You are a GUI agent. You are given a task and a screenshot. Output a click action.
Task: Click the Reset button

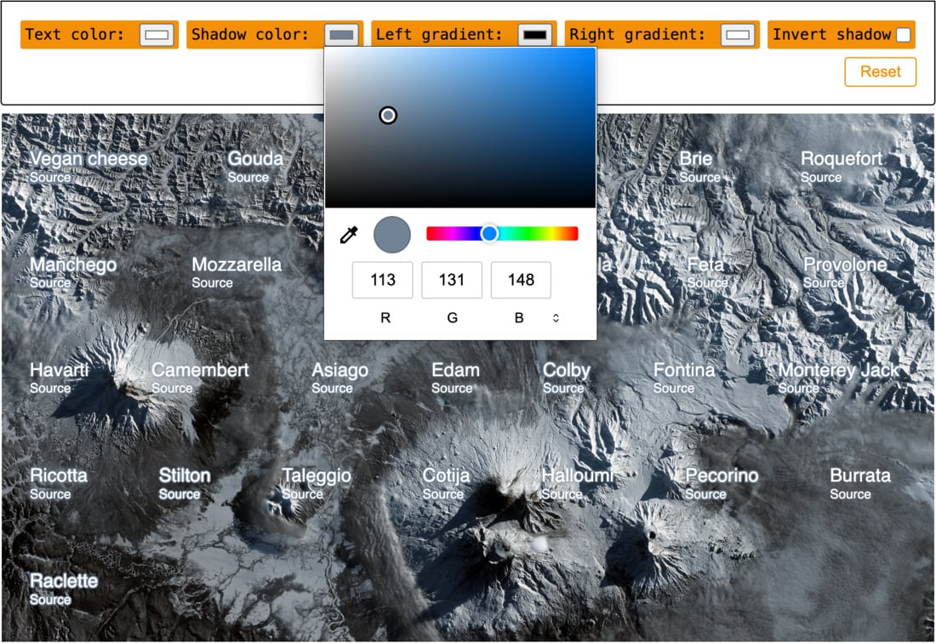880,72
